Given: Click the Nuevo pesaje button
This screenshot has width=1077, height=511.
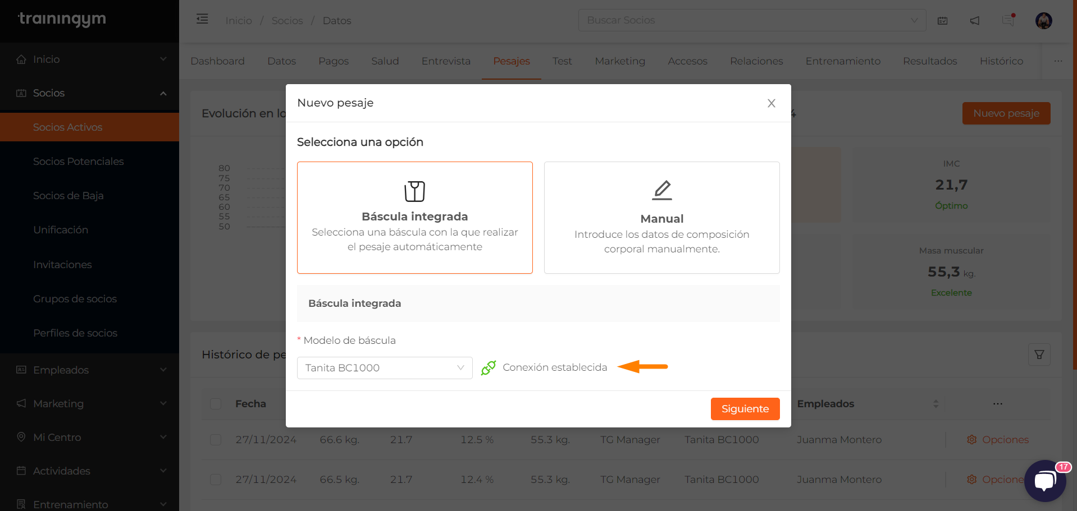Looking at the screenshot, I should [1006, 113].
